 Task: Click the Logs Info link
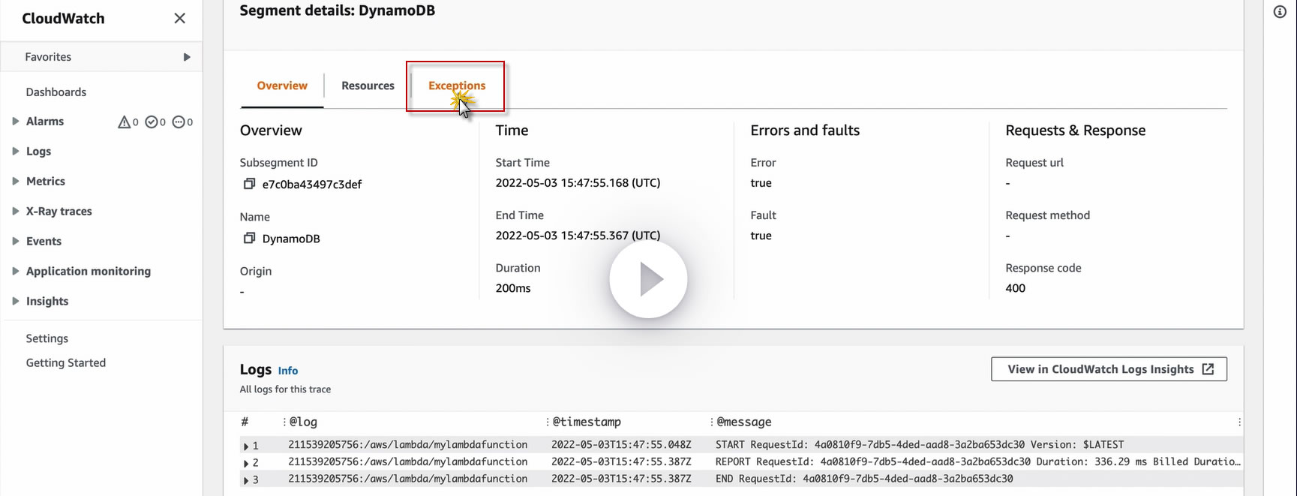[x=288, y=371]
